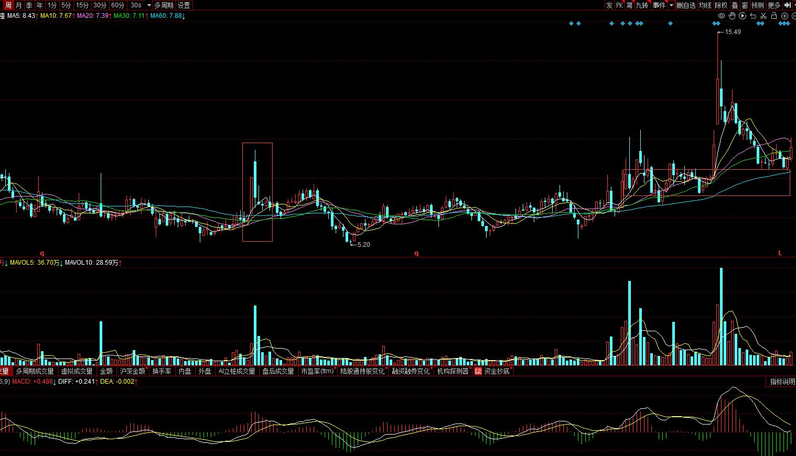Select the 换手率 indicator tab
The width and height of the screenshot is (796, 456).
click(162, 371)
